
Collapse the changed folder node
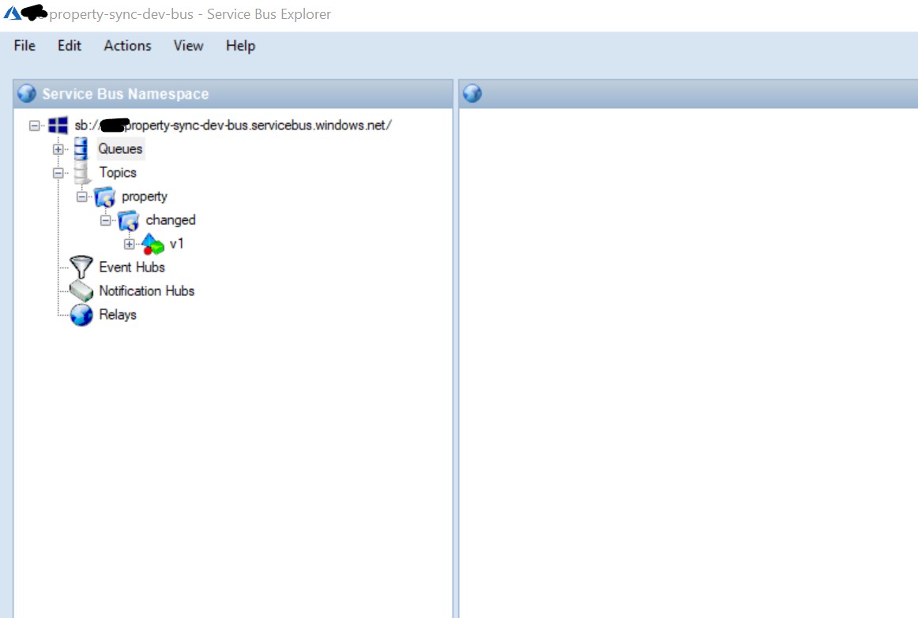coord(105,220)
